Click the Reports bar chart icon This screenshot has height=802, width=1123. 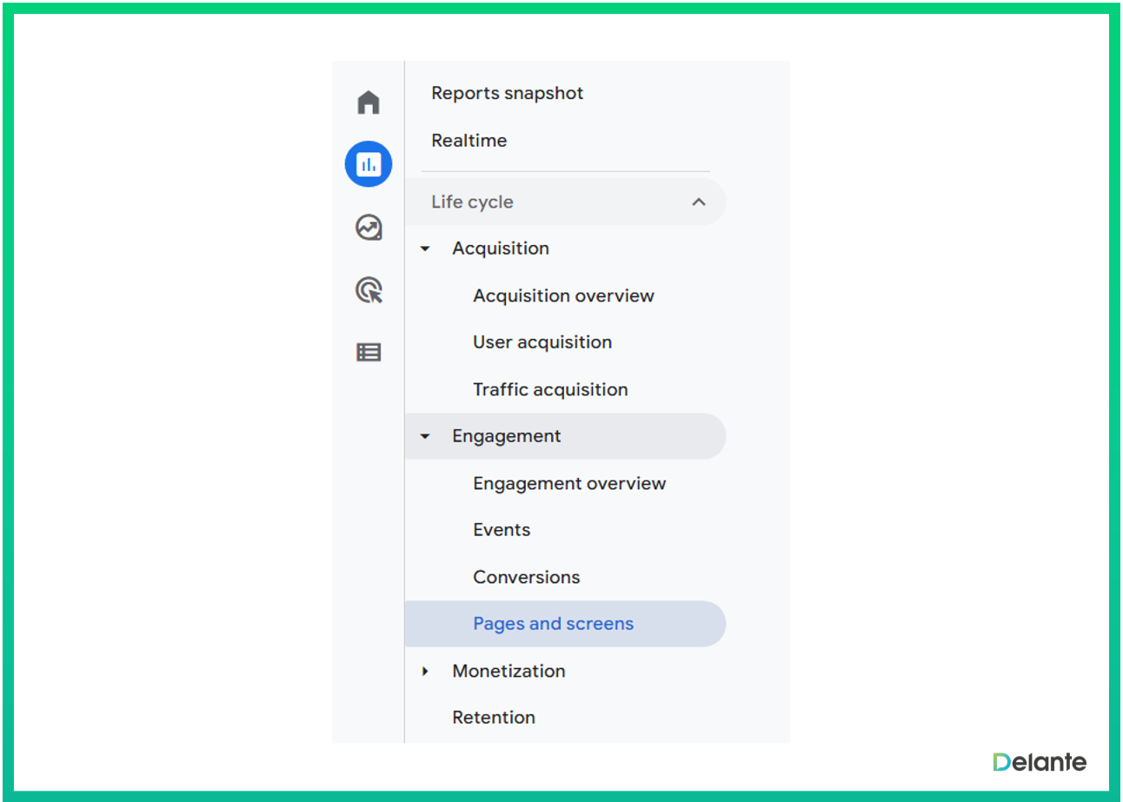[369, 164]
